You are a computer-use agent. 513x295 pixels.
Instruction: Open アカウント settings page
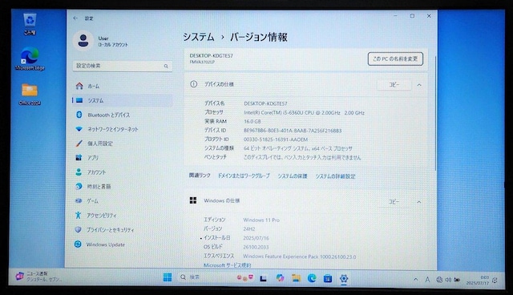click(123, 172)
